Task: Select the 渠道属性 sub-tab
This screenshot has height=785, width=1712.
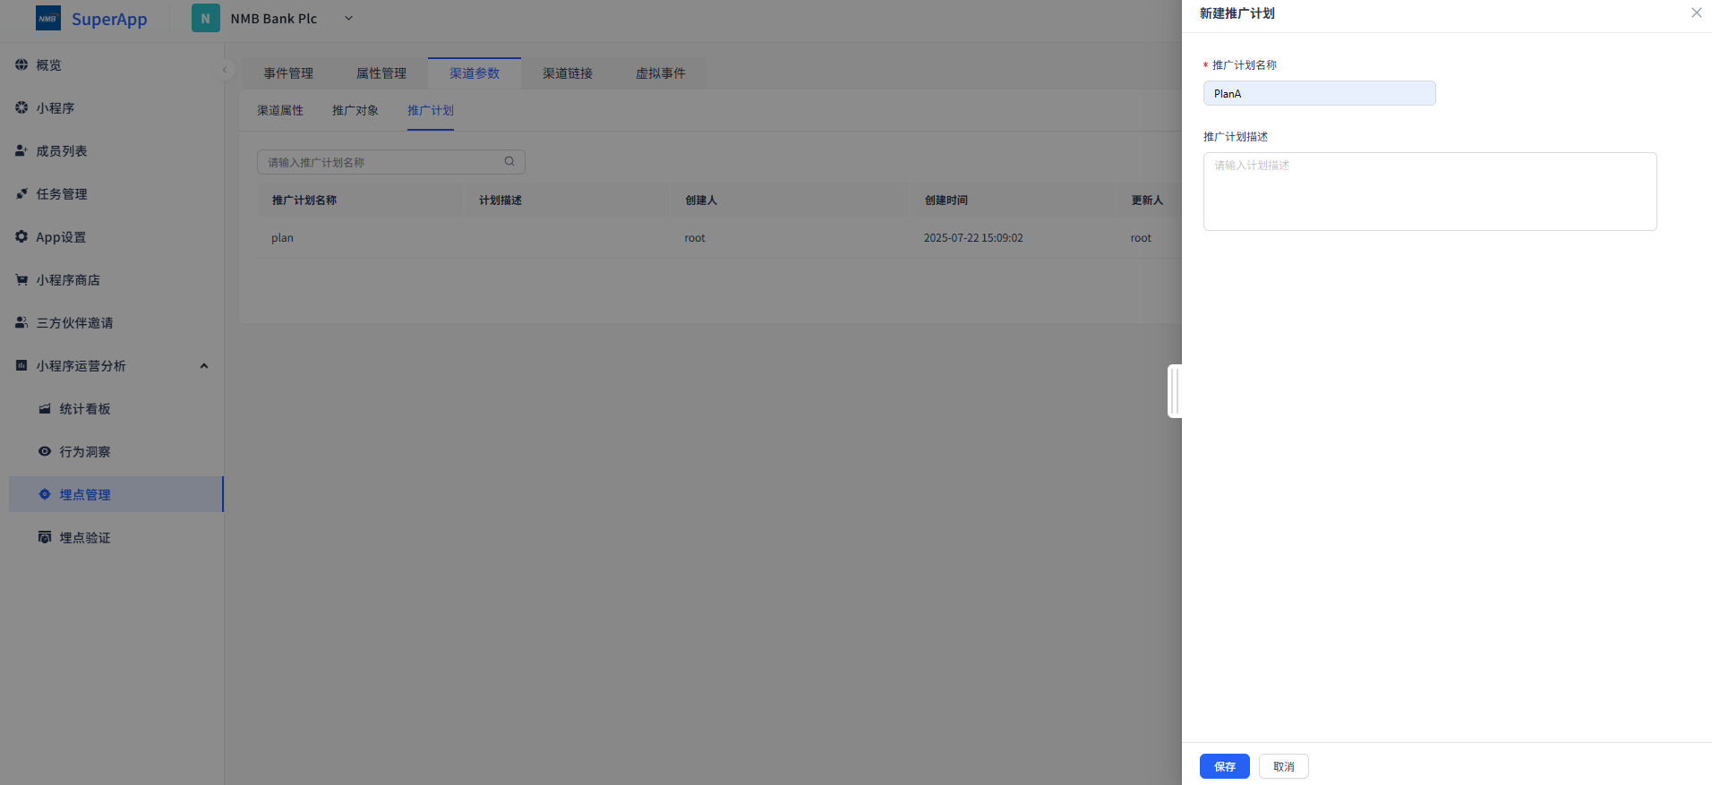Action: click(x=280, y=110)
